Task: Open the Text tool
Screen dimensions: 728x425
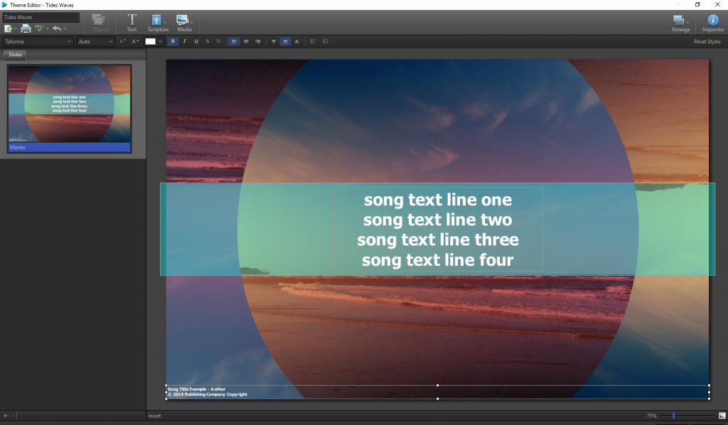Action: click(x=132, y=21)
